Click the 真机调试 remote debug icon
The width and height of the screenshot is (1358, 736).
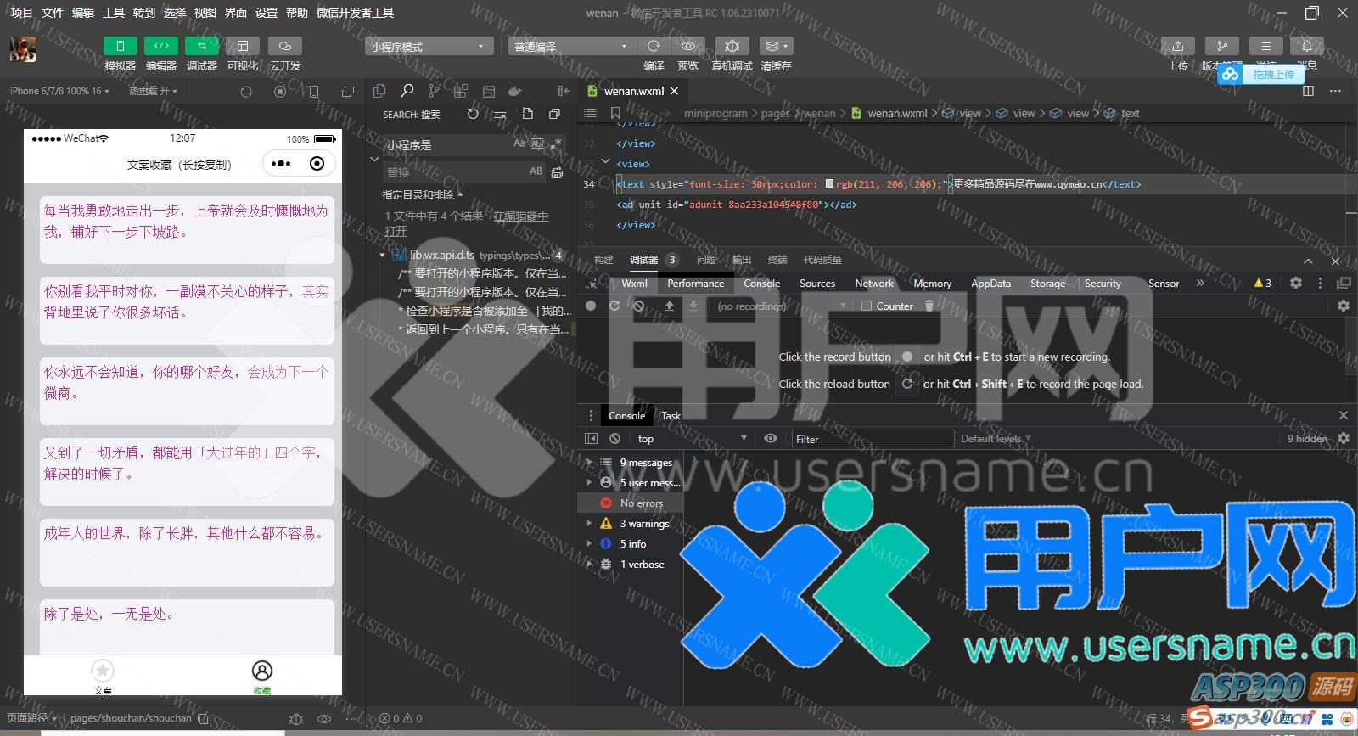pyautogui.click(x=732, y=46)
